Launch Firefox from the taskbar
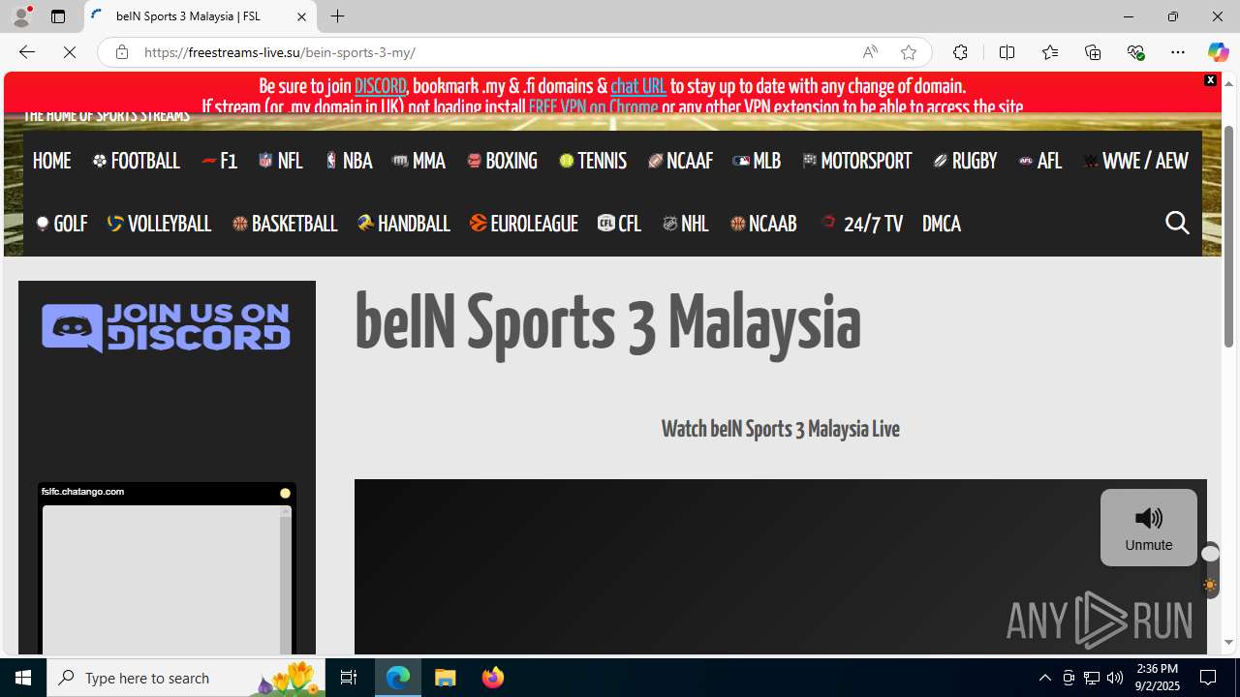 tap(493, 678)
